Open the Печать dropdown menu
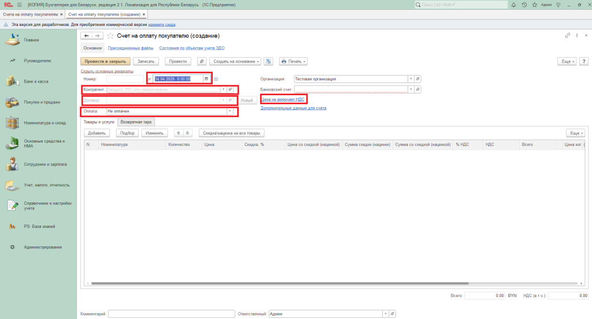 tap(293, 61)
